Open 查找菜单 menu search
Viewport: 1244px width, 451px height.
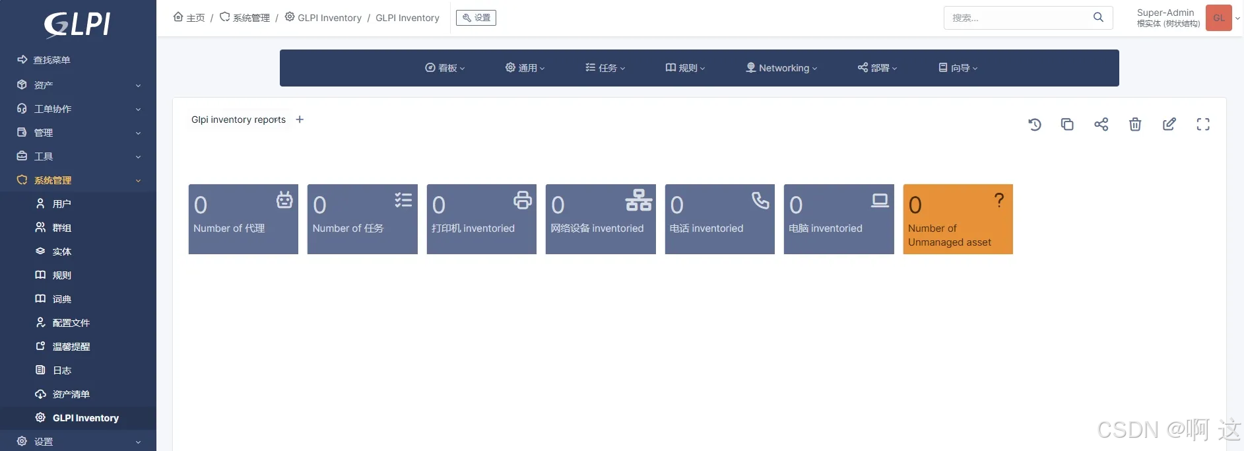(78, 60)
